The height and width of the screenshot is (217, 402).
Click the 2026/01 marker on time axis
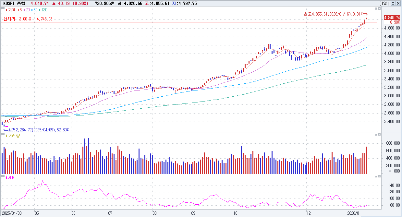[354, 213]
